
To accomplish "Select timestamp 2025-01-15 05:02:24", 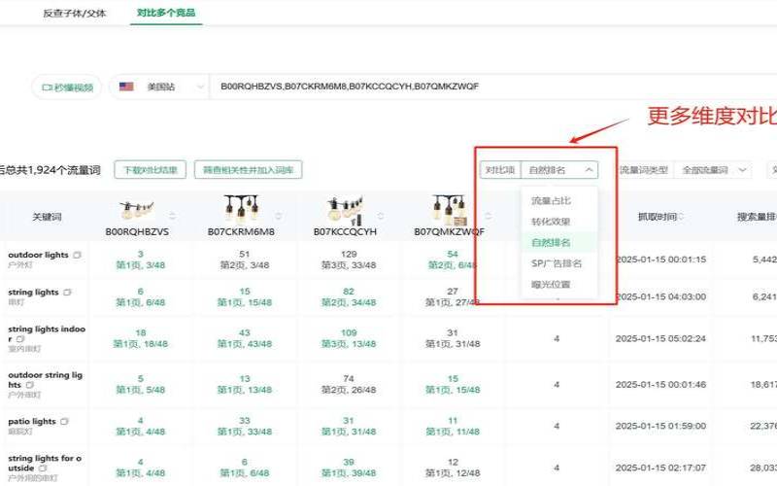I will (660, 338).
